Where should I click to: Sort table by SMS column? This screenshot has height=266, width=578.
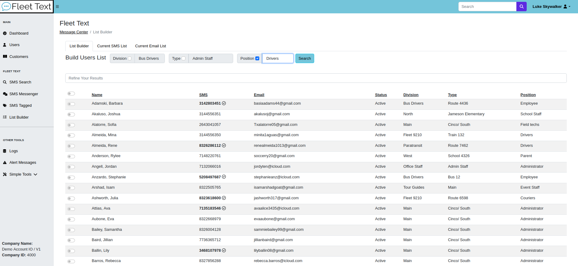pyautogui.click(x=203, y=95)
